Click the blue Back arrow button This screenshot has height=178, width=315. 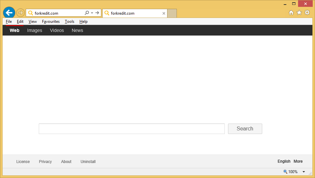click(x=9, y=13)
